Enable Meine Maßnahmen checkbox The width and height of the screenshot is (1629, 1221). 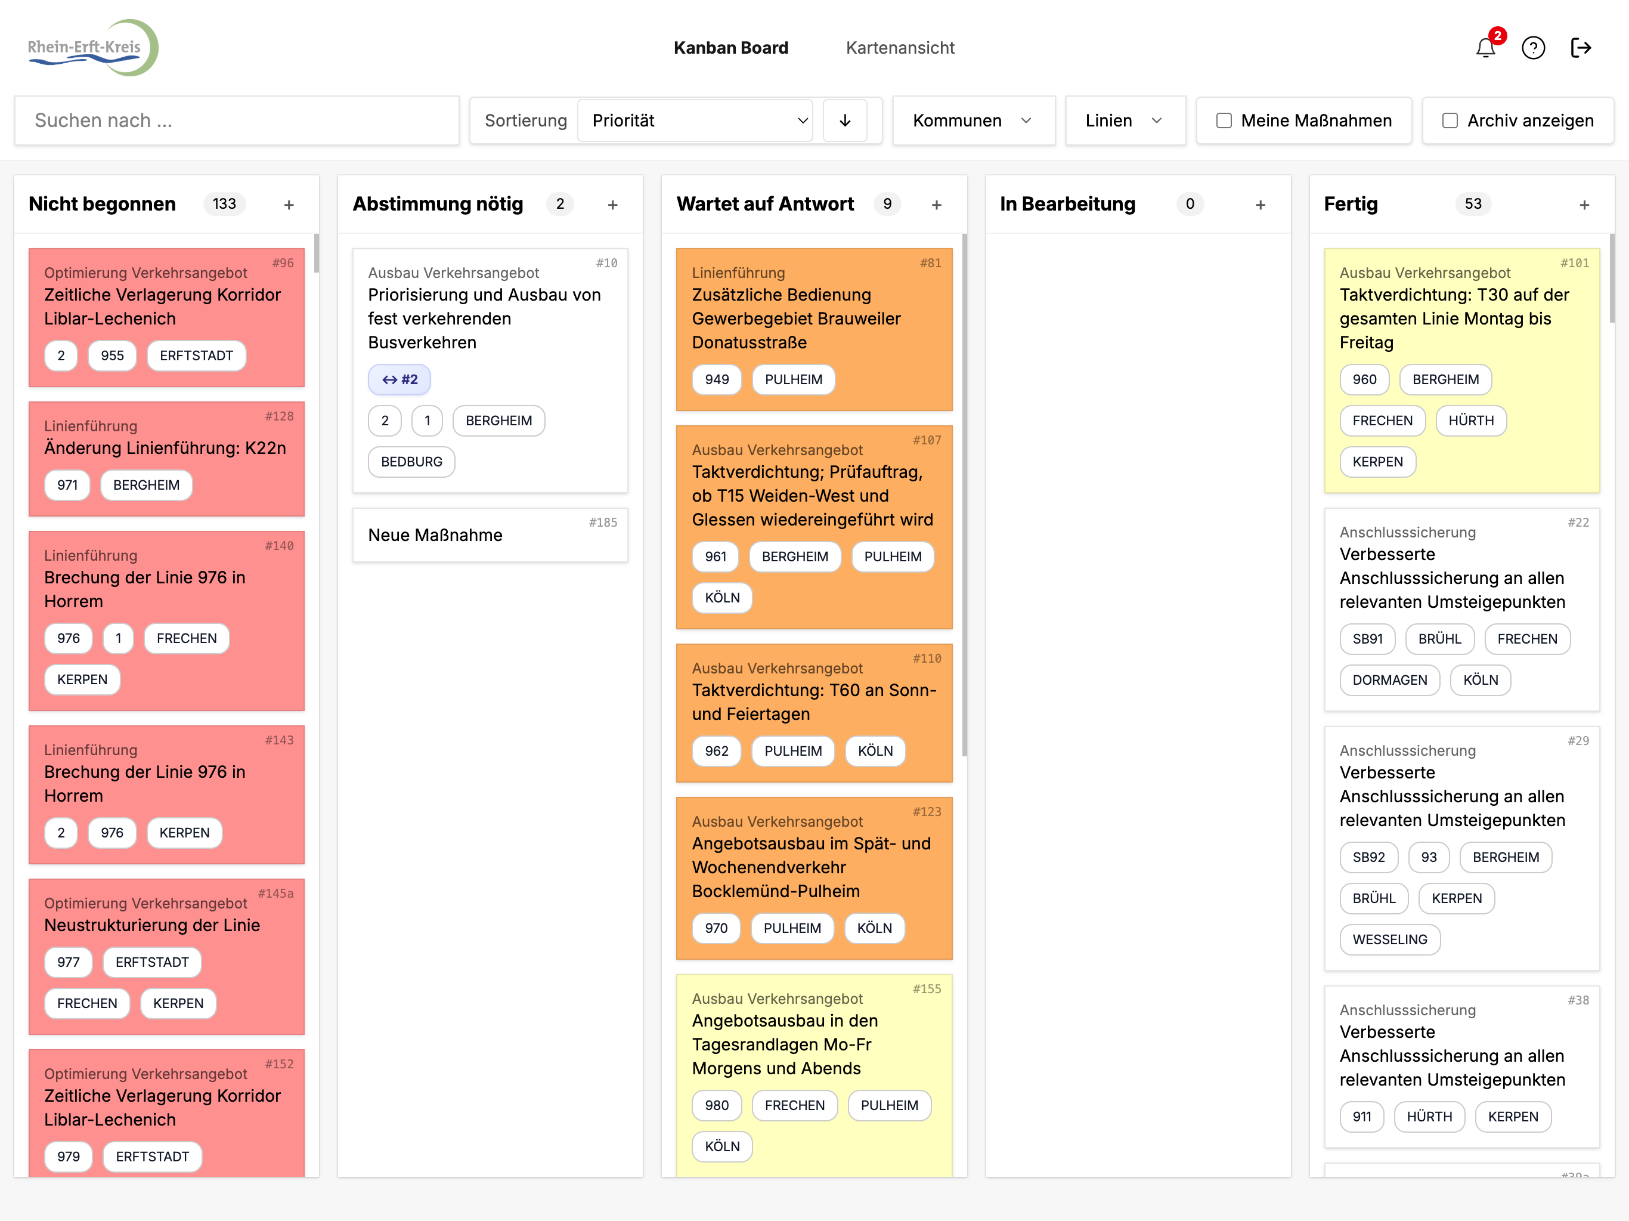tap(1224, 120)
